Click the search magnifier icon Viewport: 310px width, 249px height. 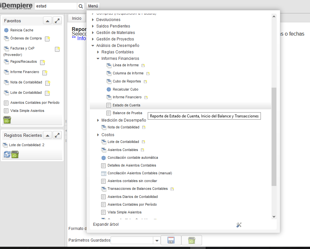tap(81, 6)
